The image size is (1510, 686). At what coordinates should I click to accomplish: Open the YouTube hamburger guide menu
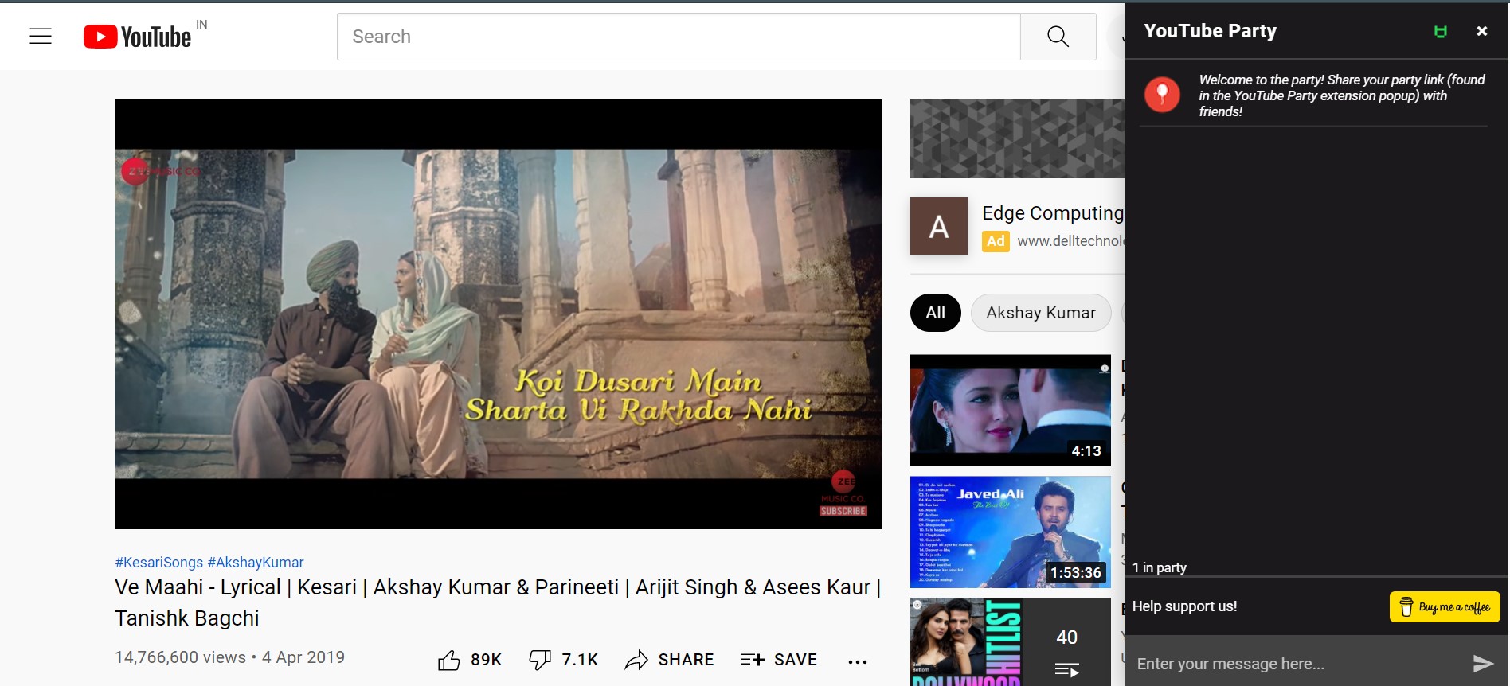click(41, 36)
